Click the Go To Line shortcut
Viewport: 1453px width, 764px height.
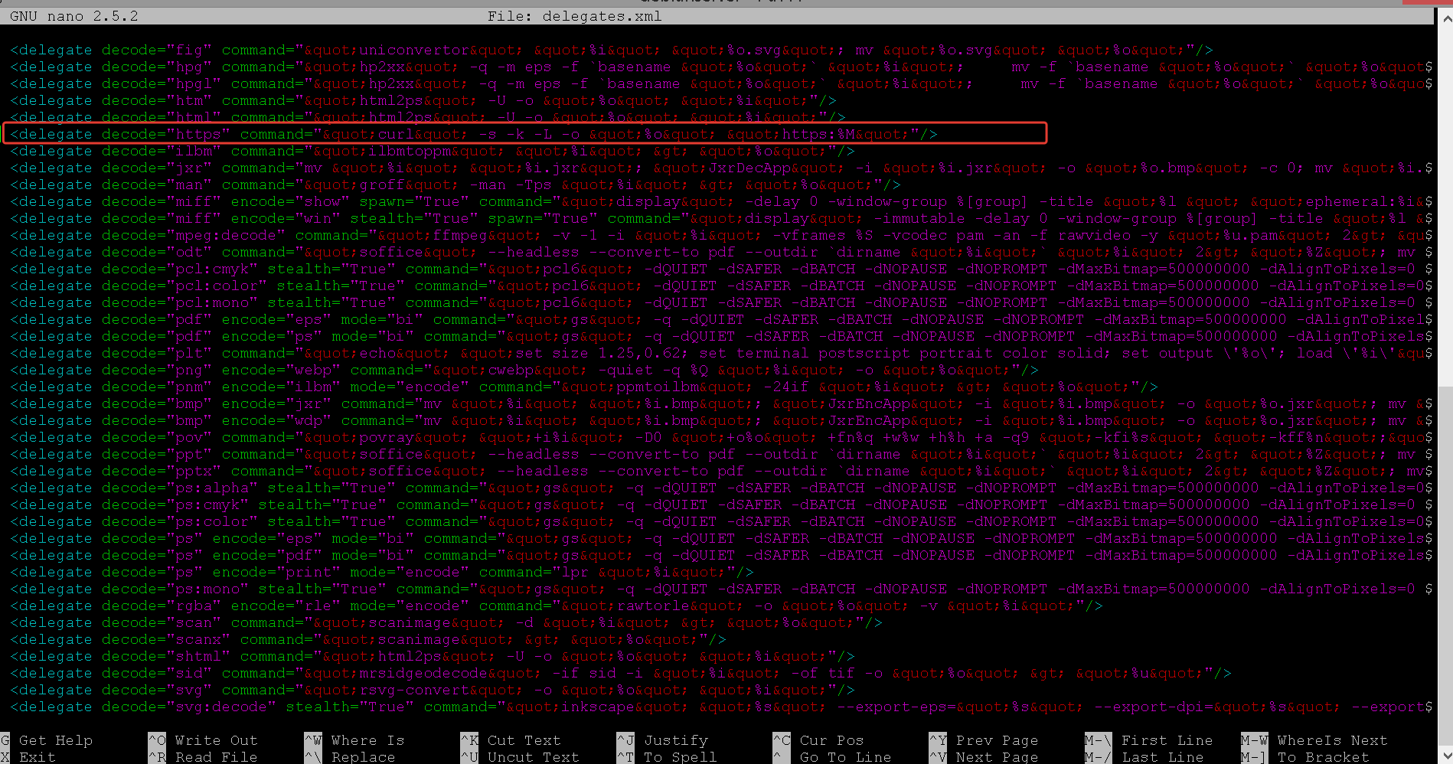(845, 757)
